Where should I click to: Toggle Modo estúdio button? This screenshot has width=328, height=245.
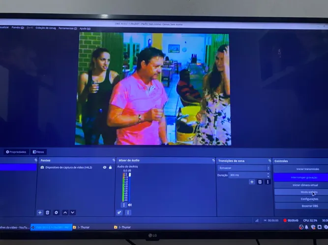click(x=301, y=192)
